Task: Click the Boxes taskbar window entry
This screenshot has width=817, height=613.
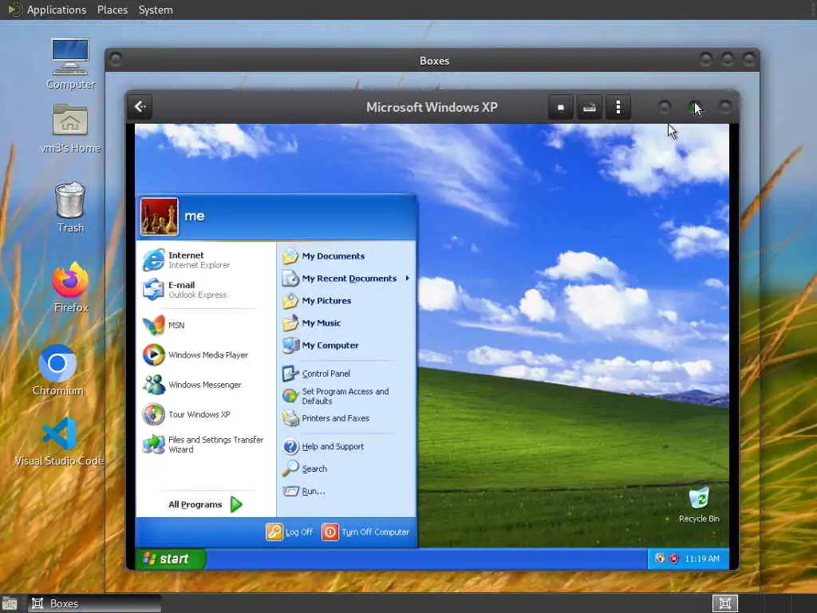Action: point(94,603)
